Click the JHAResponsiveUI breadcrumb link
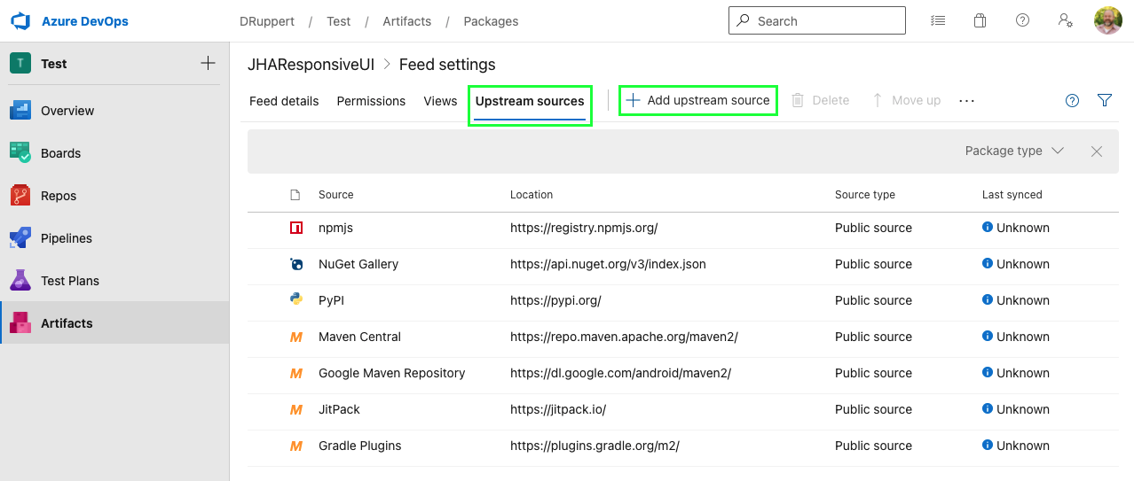 311,65
